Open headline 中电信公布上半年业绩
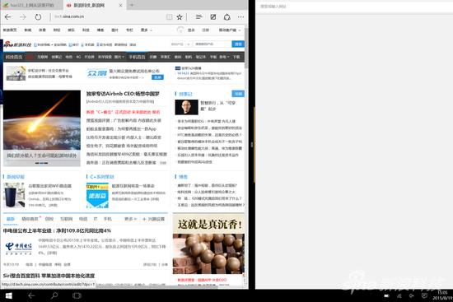 click(57, 230)
